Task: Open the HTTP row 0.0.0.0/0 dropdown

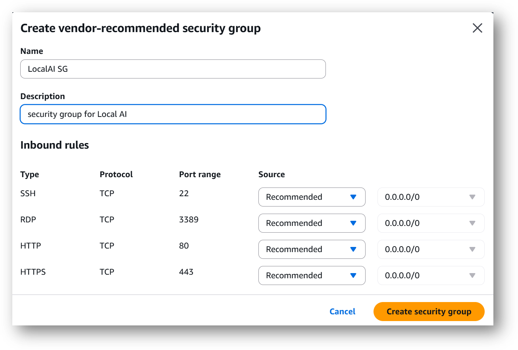Action: click(x=431, y=249)
